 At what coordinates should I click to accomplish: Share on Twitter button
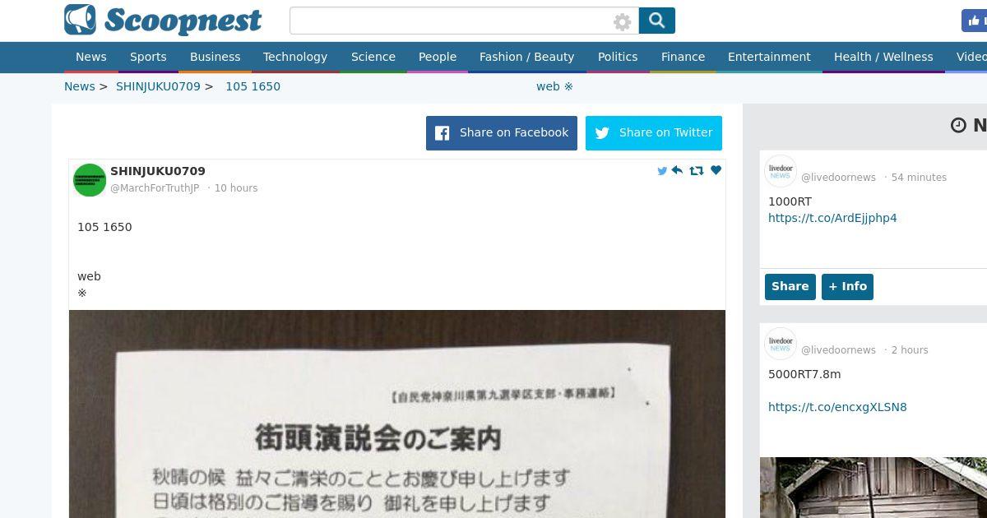(654, 133)
